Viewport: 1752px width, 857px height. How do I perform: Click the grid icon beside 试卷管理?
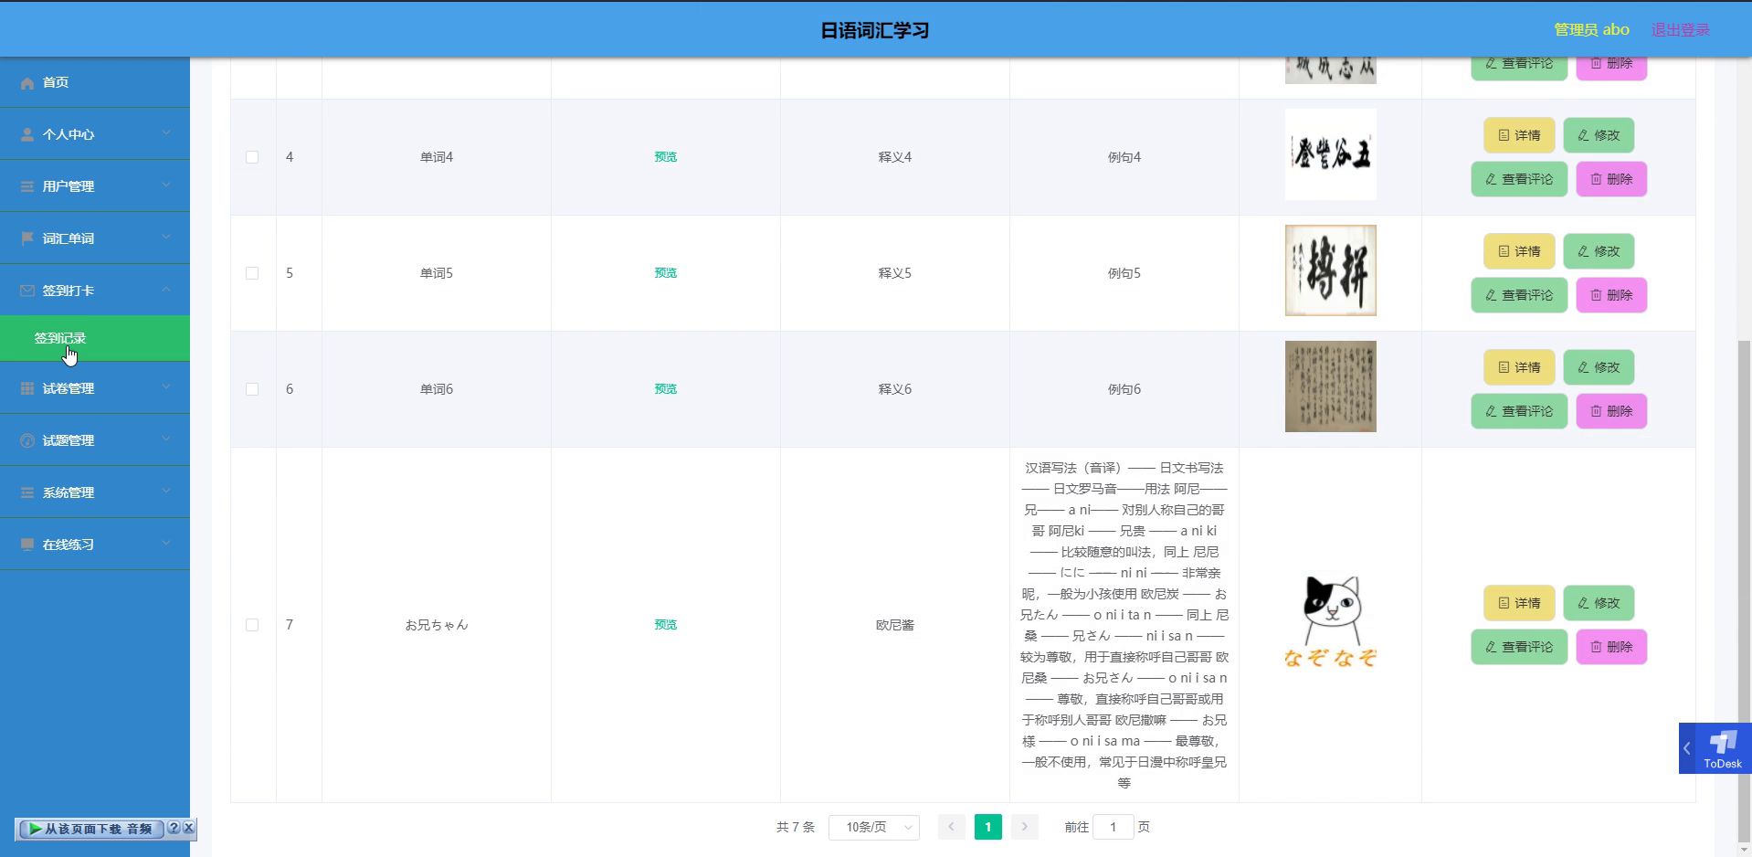[x=27, y=388]
